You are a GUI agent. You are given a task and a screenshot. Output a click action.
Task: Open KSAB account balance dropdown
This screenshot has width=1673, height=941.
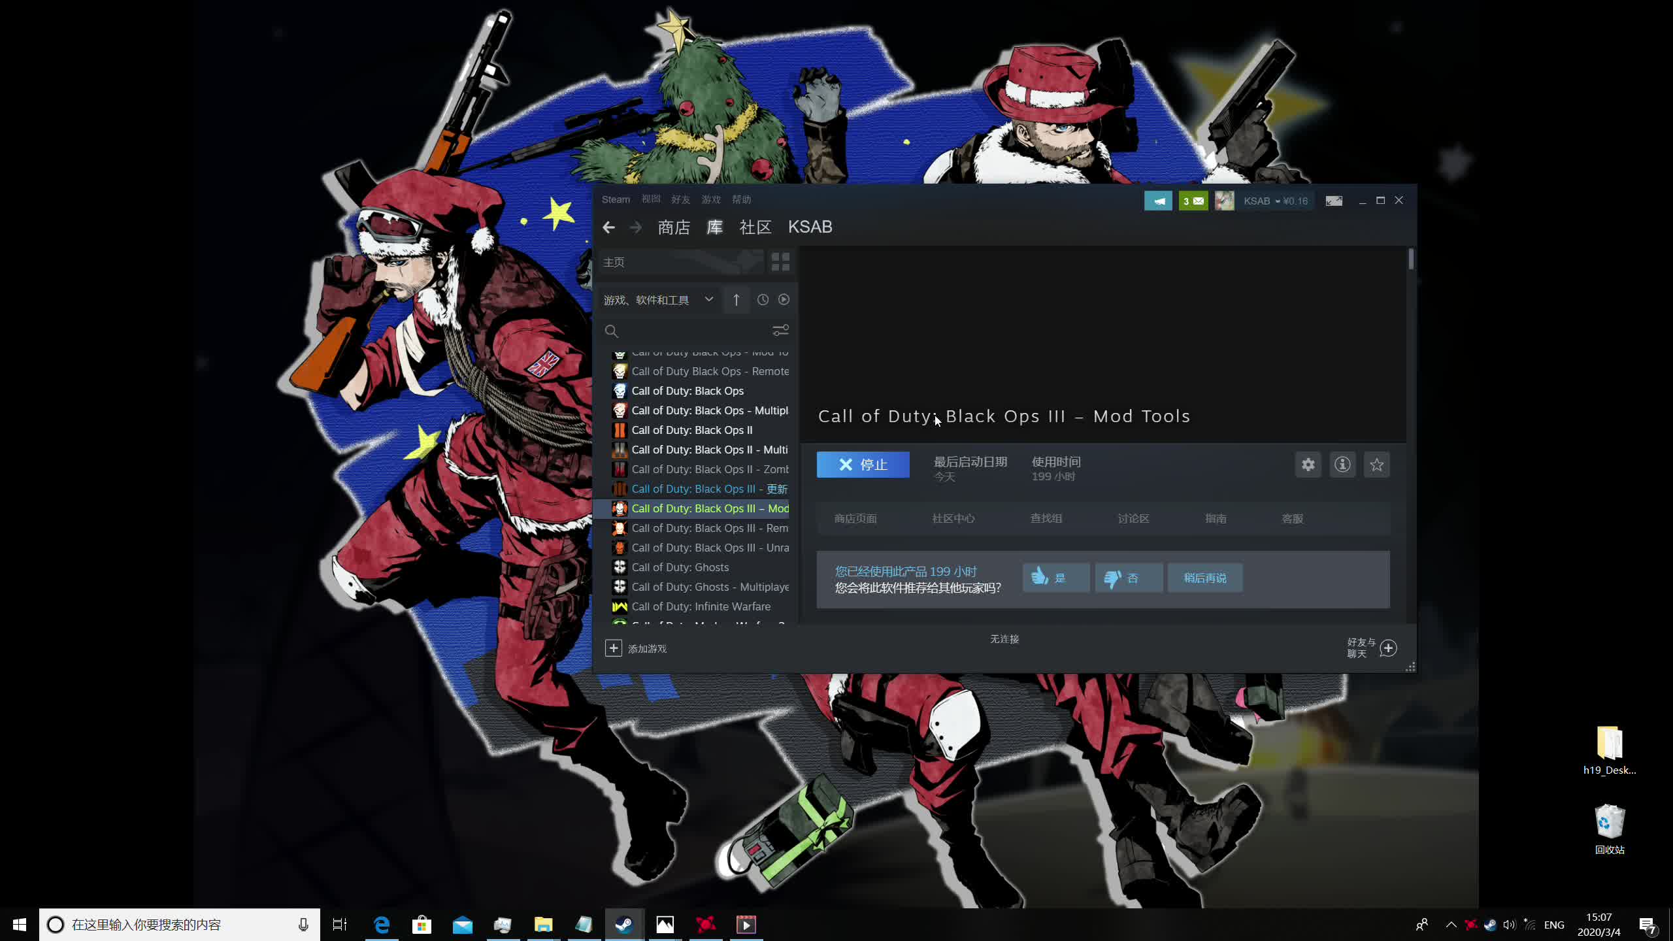[1275, 201]
